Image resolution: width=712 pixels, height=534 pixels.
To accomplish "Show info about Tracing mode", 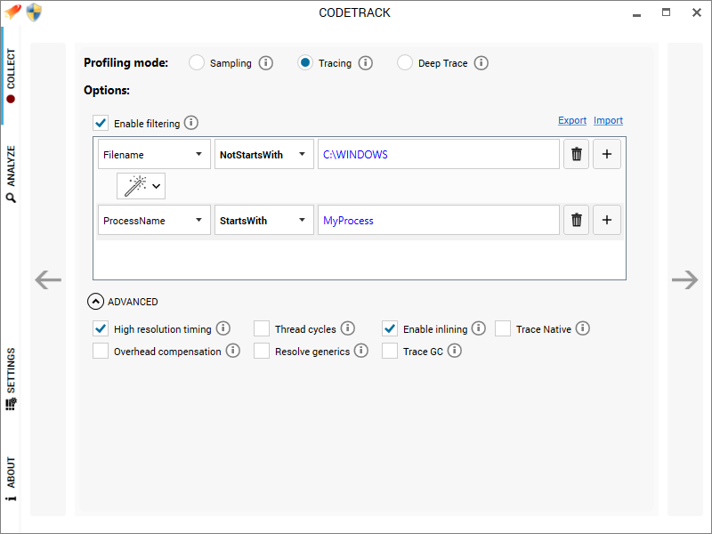I will click(x=366, y=62).
